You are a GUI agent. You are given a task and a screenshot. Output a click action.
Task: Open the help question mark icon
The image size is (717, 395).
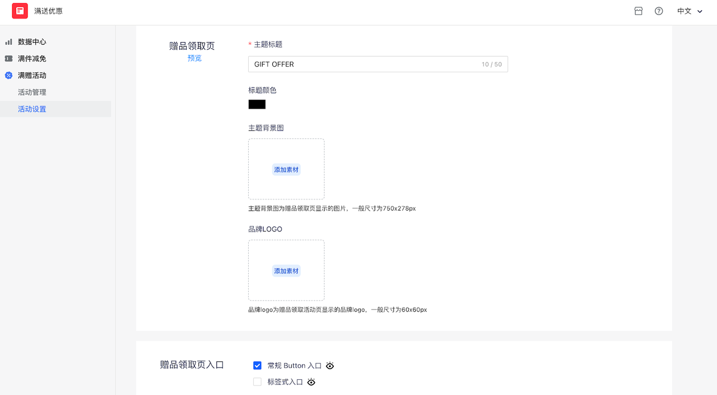[658, 11]
